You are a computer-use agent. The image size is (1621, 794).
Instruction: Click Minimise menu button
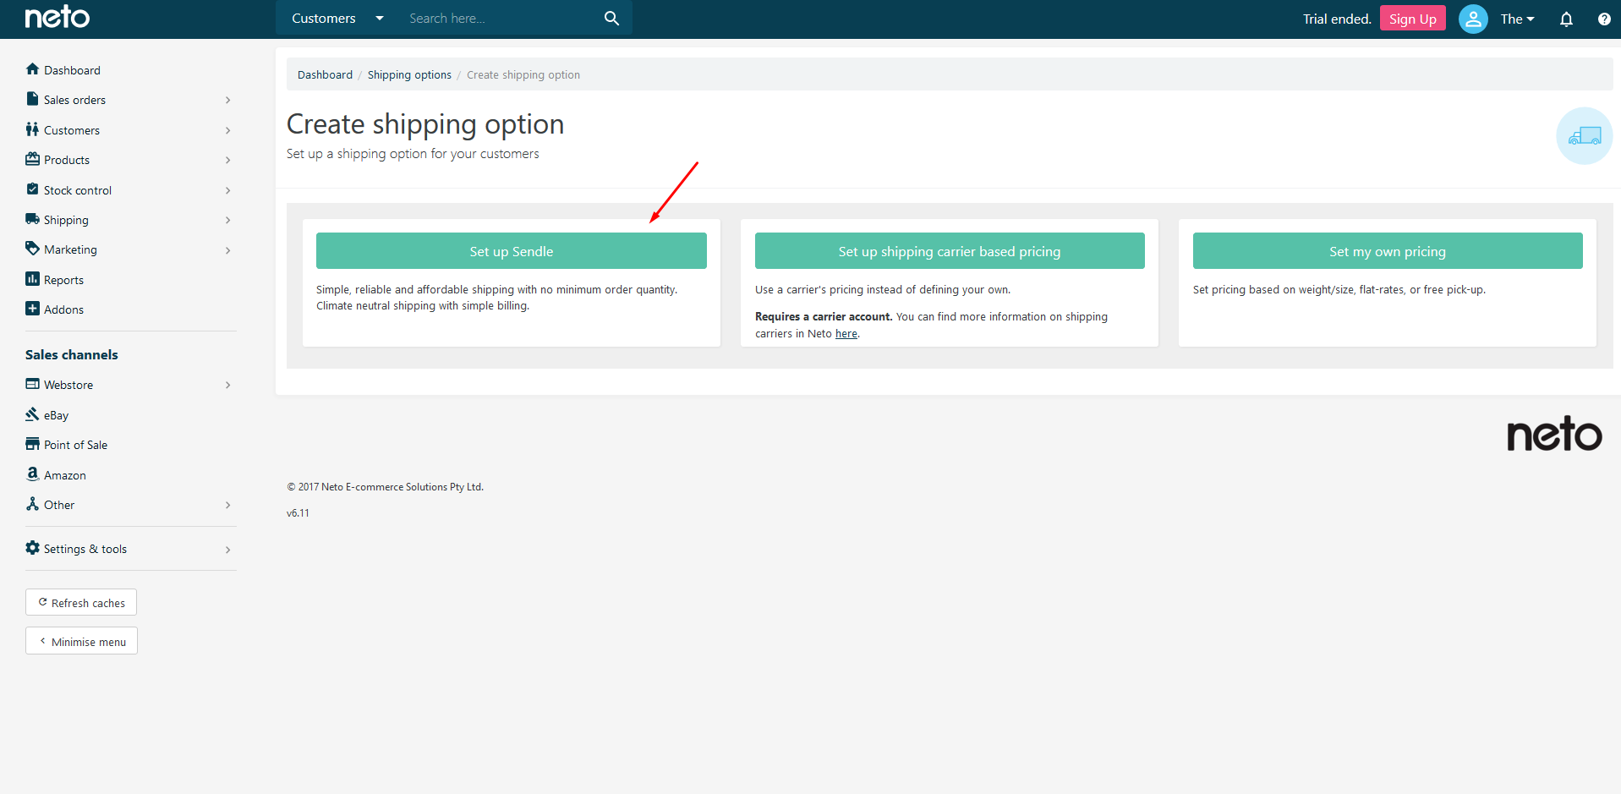(x=81, y=641)
